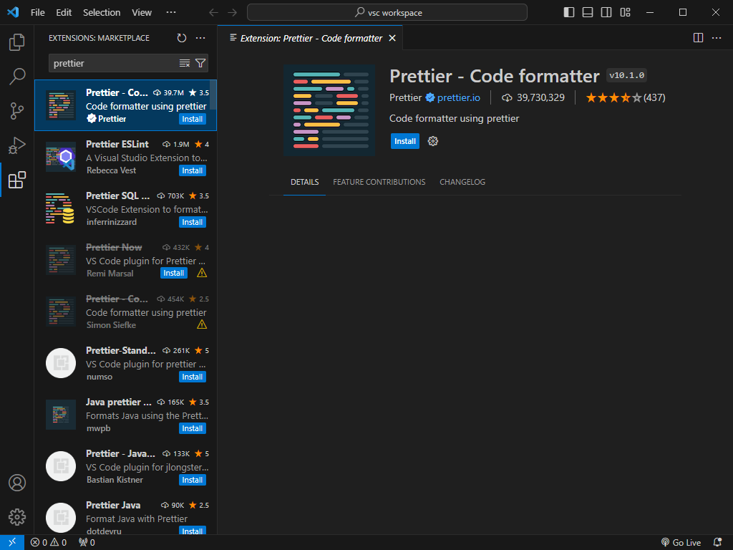
Task: Open Run and Debug view
Action: pyautogui.click(x=17, y=145)
